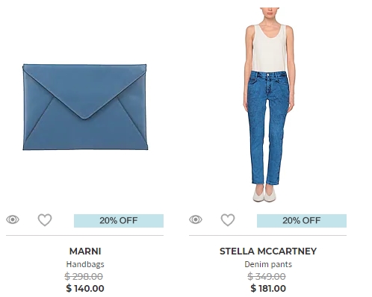Viewport: 372px width, 297px height.
Task: Click the 20% OFF badge under Marni clutch
Action: pyautogui.click(x=119, y=221)
